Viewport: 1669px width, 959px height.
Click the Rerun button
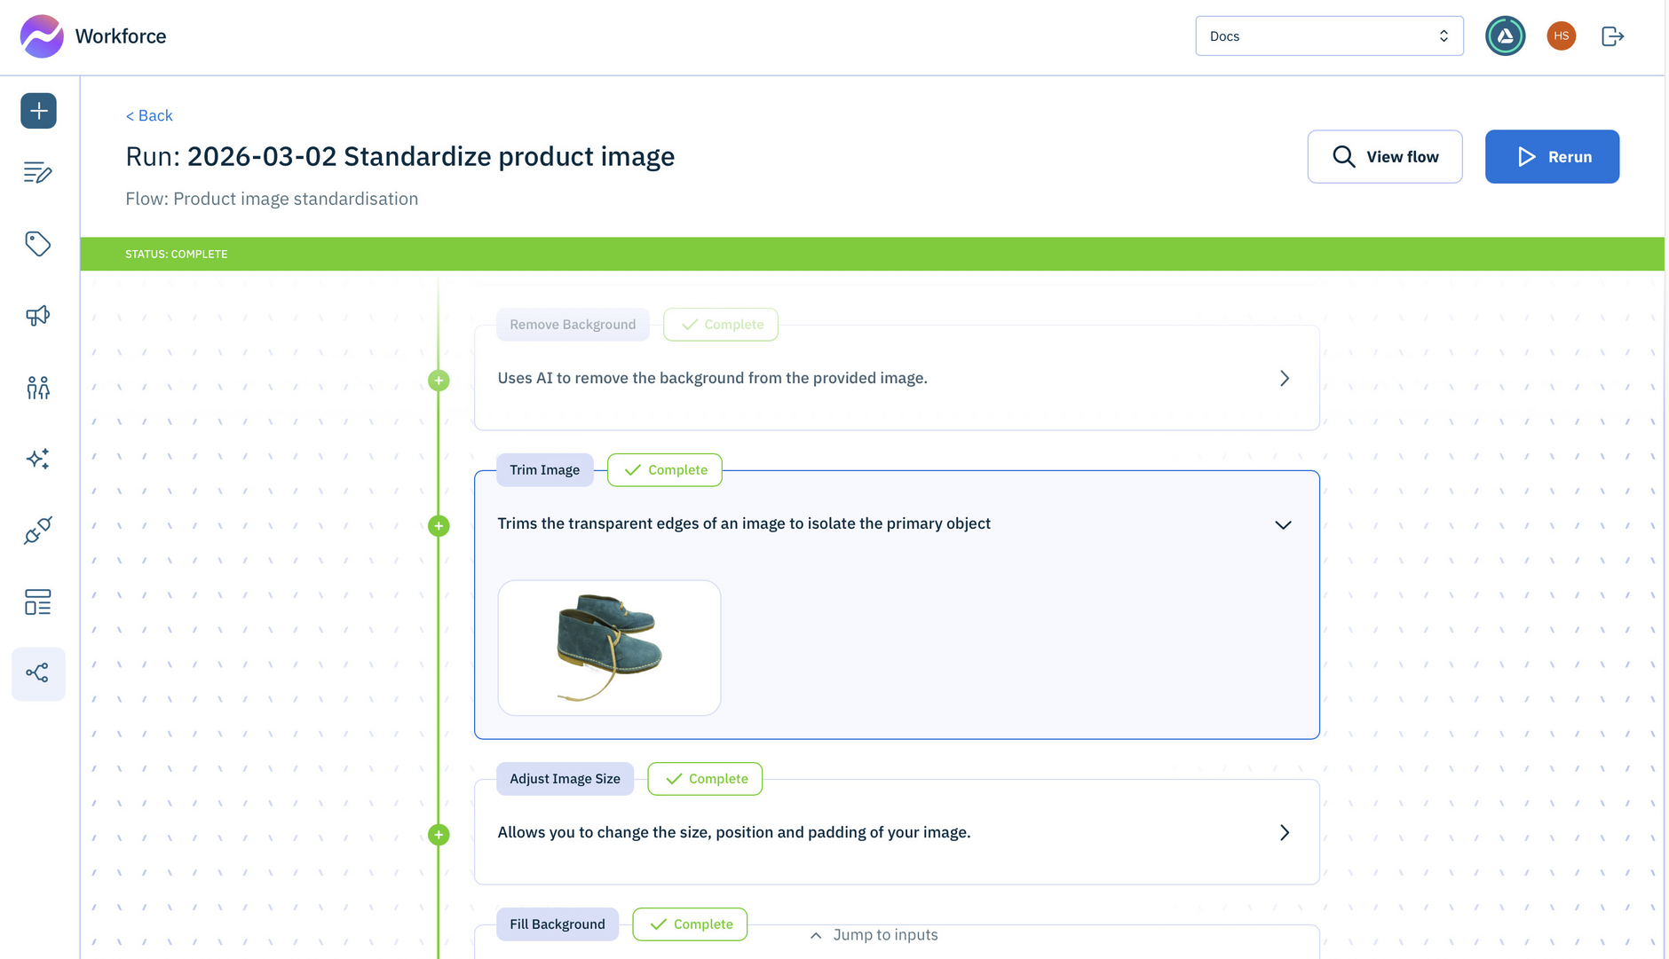point(1551,157)
